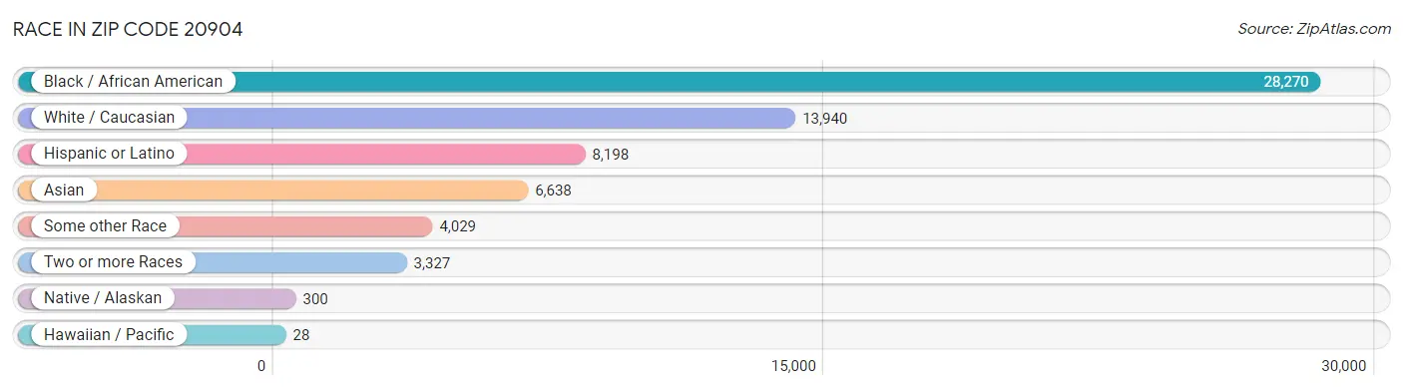Select the White / Caucasian bar label
1403x390 pixels.
(109, 118)
